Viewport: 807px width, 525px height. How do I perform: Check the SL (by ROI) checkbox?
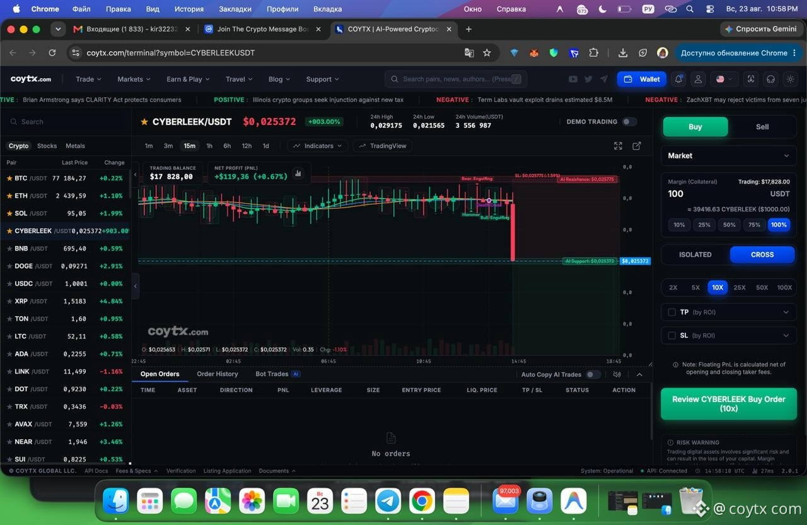point(672,336)
